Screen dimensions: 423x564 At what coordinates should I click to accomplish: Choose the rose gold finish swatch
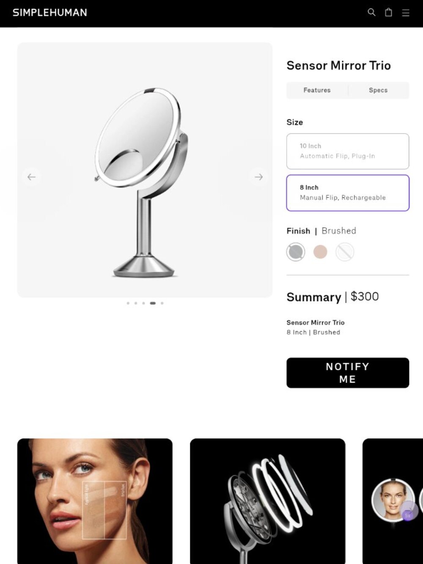pos(320,252)
